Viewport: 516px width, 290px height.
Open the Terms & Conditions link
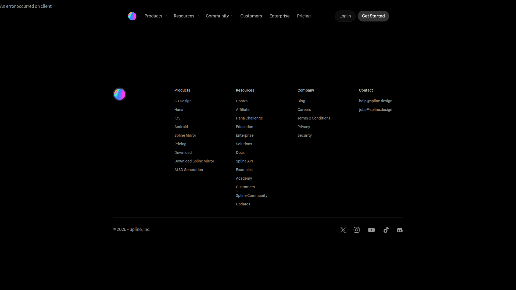tap(314, 118)
